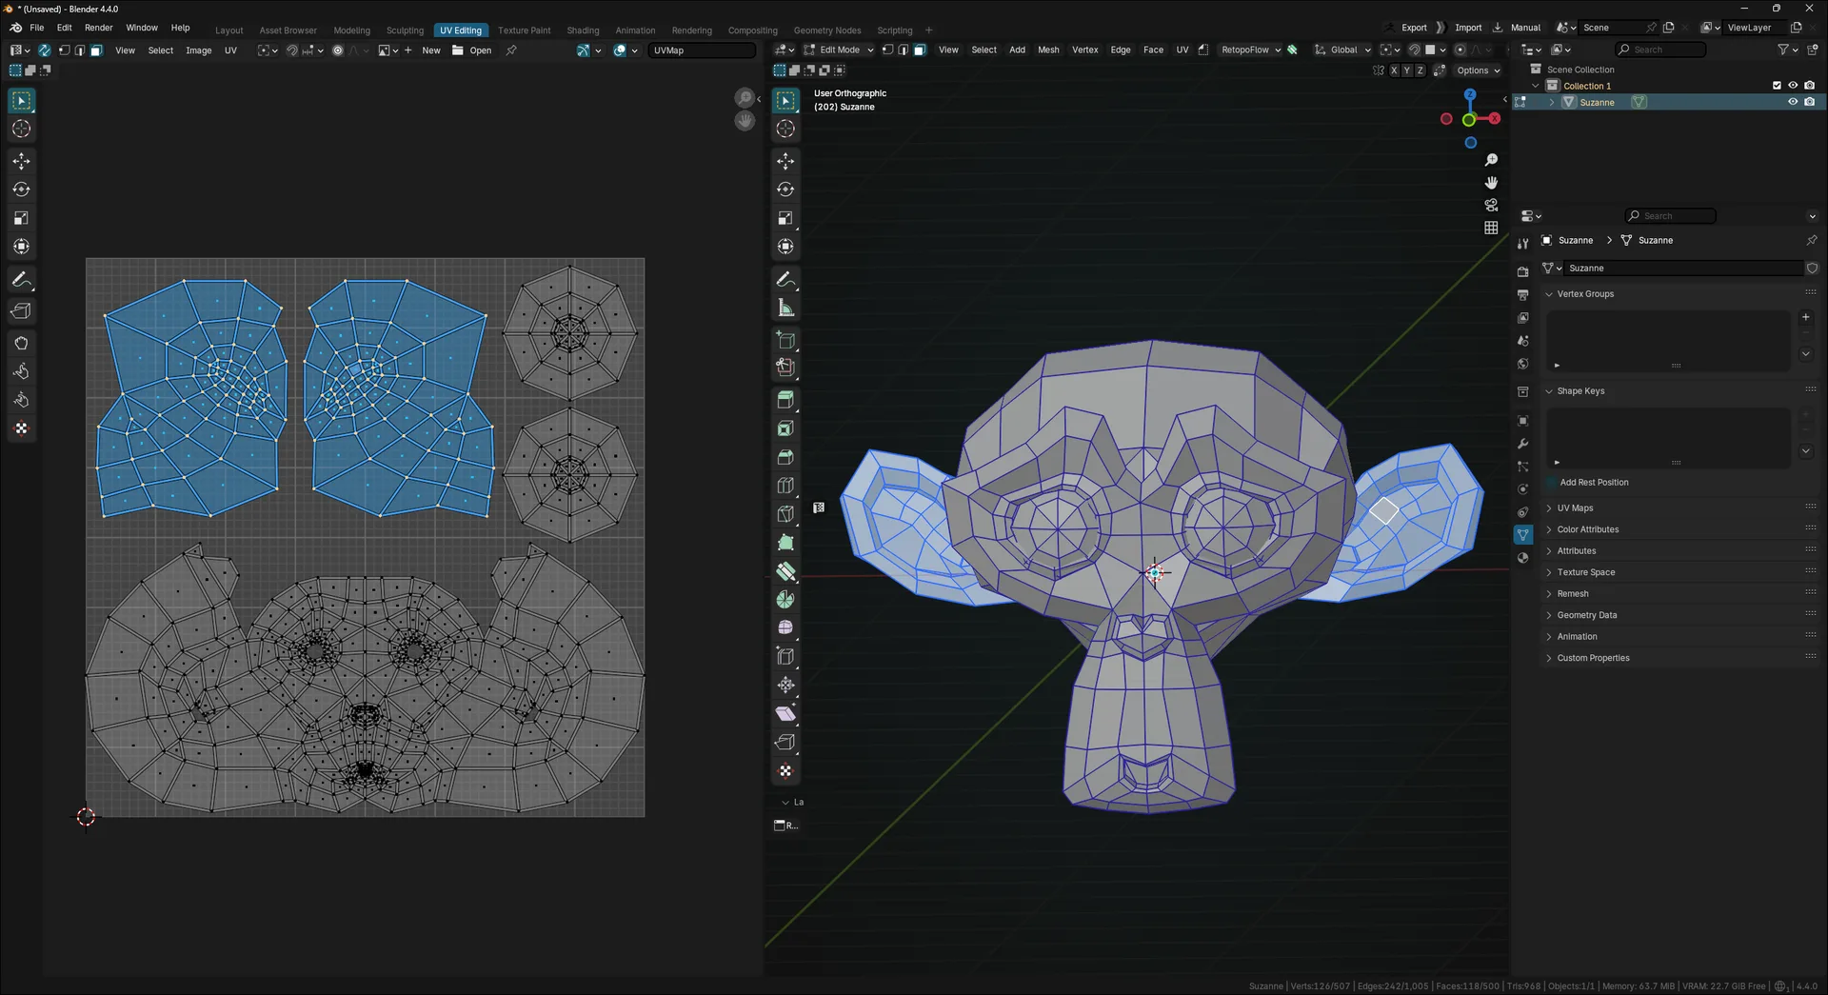Viewport: 1828px width, 995px height.
Task: Switch to the Sculpting workspace tab
Action: (x=405, y=30)
